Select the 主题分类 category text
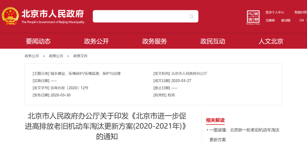Image resolution: width=307 pixels, height=143 pixels. [85, 74]
